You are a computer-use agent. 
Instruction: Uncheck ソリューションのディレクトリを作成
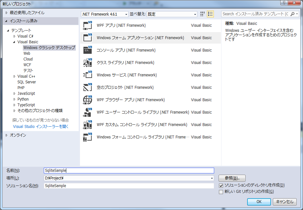(x=220, y=185)
